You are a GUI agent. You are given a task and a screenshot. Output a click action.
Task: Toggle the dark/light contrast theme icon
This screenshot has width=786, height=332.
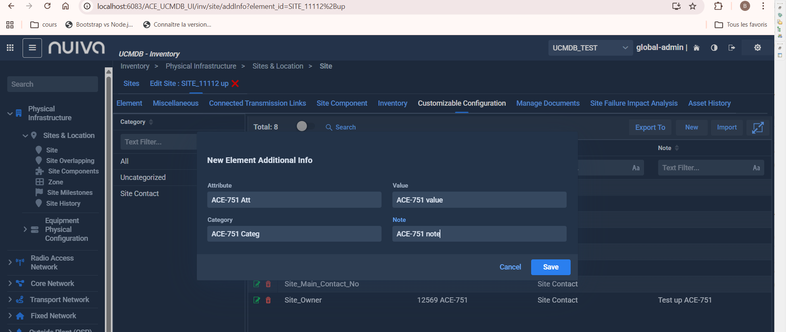pyautogui.click(x=714, y=48)
